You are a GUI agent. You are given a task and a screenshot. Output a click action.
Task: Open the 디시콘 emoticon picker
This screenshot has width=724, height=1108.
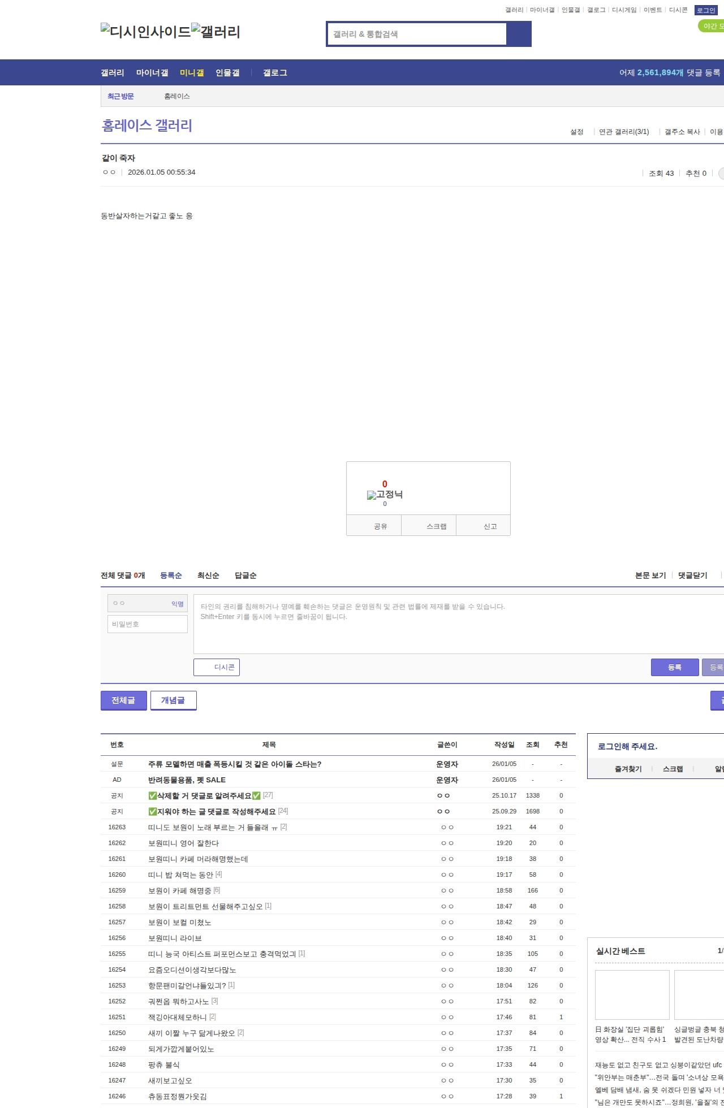tap(217, 667)
